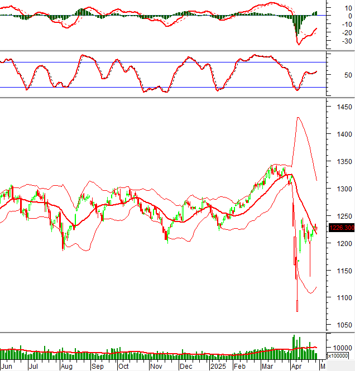Select the 1150 price axis label
This screenshot has height=371, width=355.
pyautogui.click(x=344, y=271)
